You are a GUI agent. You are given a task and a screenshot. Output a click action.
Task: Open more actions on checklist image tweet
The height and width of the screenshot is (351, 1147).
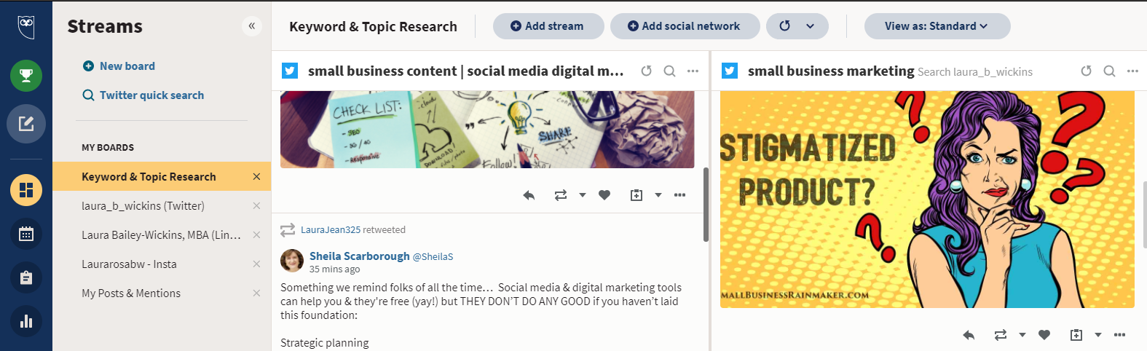click(x=679, y=195)
